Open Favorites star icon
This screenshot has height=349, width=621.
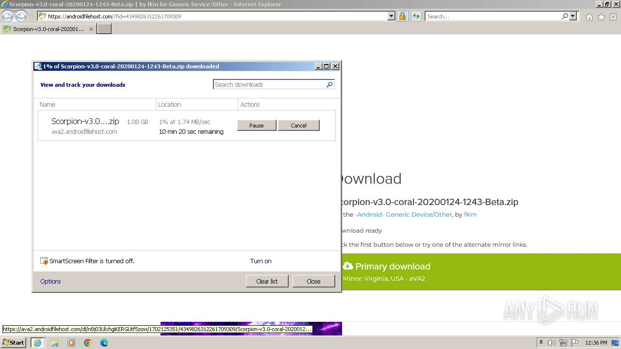601,17
